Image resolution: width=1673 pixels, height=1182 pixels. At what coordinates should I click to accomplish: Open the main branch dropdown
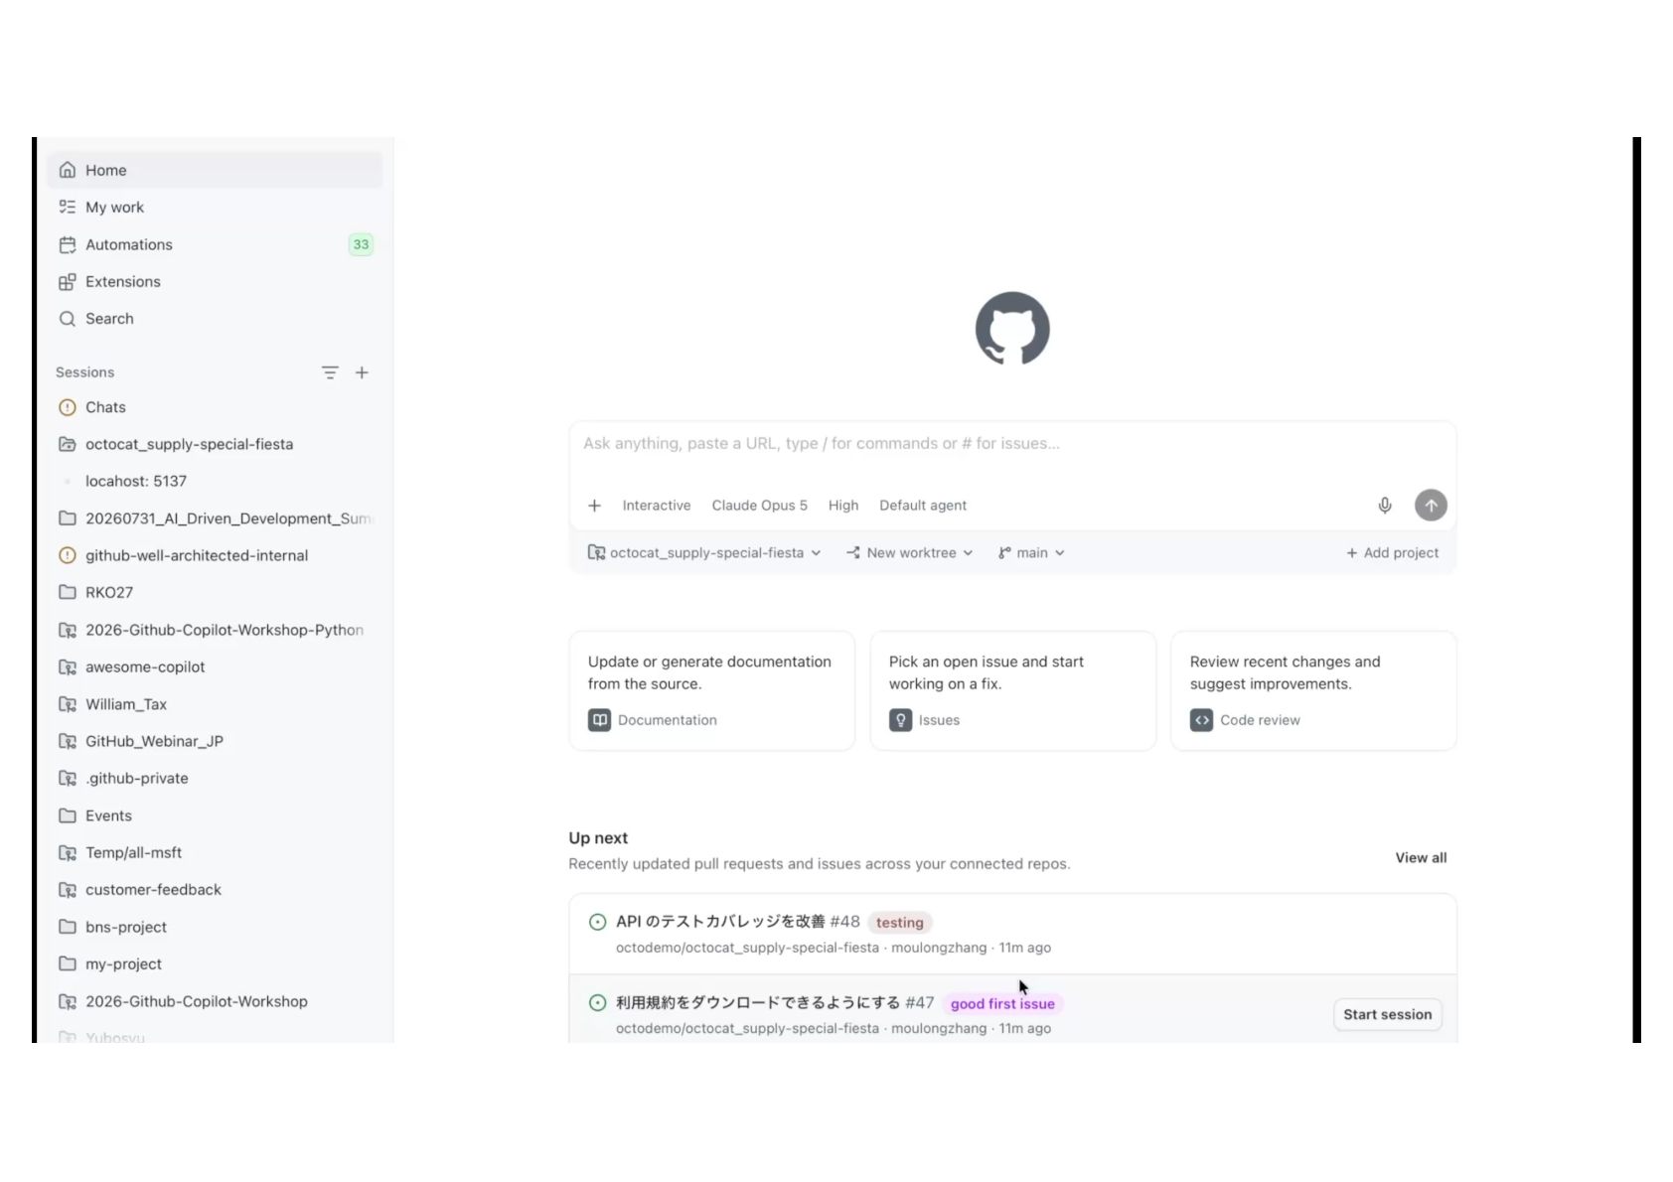[1031, 553]
